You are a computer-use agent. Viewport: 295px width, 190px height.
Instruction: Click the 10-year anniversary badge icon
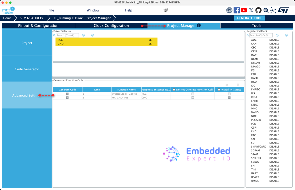coord(229,10)
